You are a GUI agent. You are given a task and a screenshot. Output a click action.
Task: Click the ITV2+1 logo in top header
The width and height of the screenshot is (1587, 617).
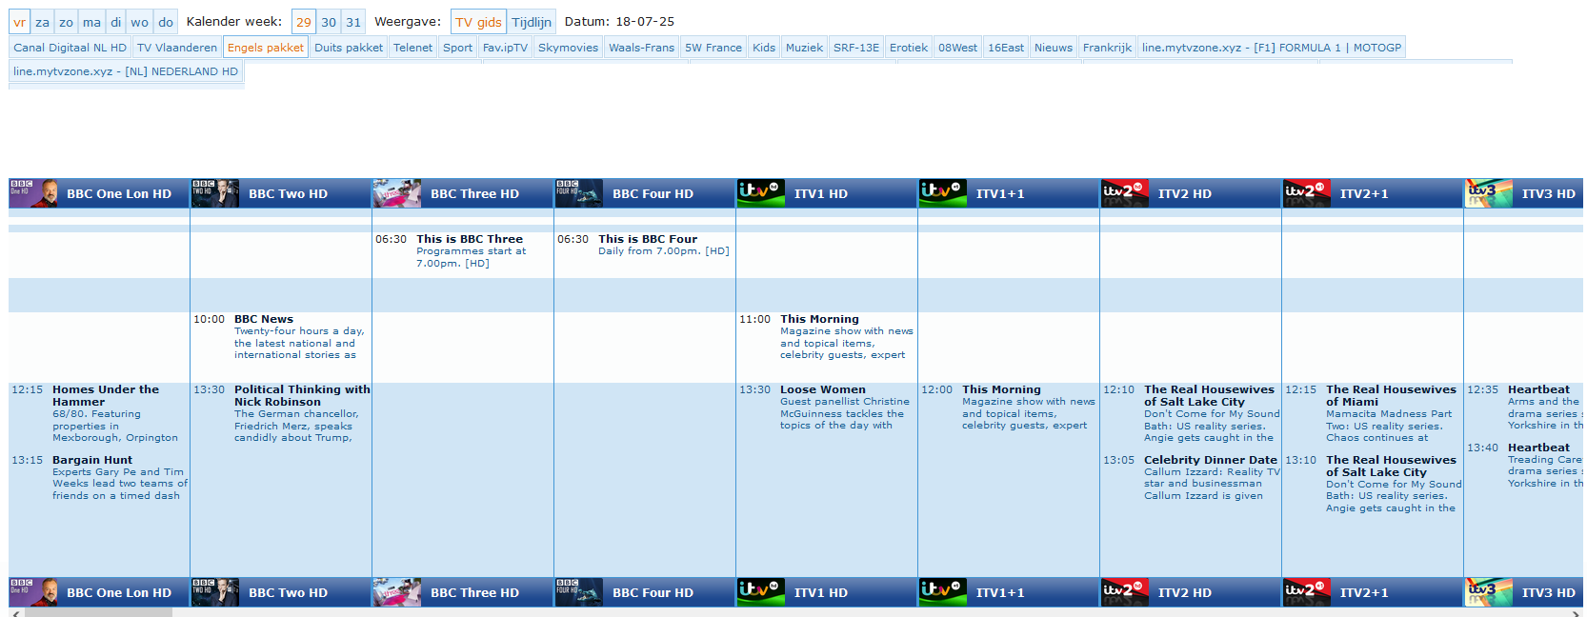point(1307,193)
